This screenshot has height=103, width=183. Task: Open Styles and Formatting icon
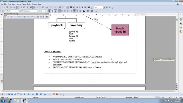[3, 11]
